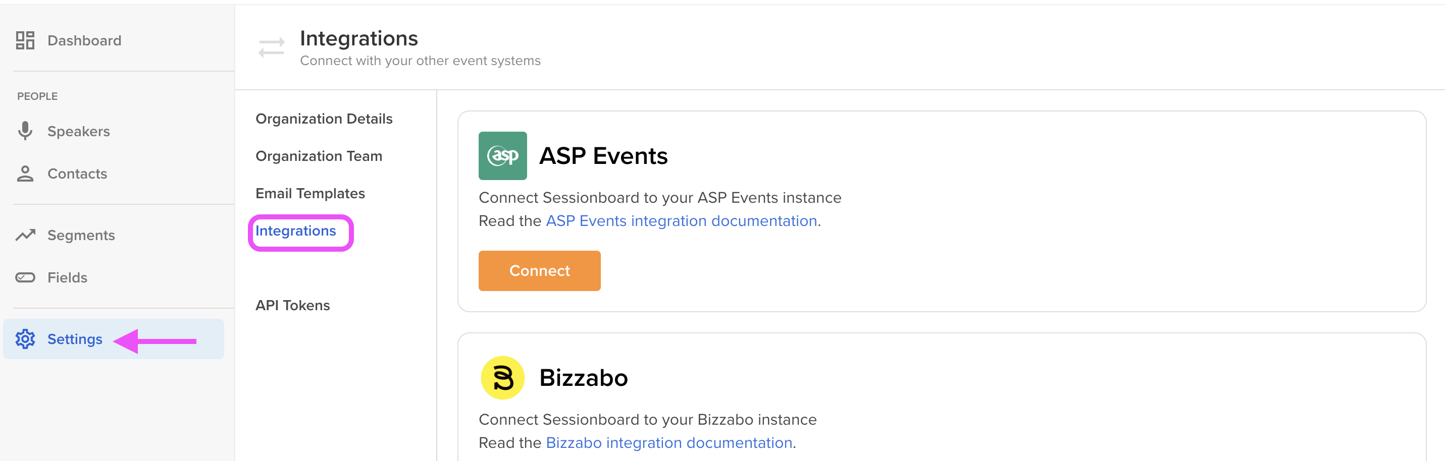Click the ASP Events green logo
The image size is (1445, 461).
coord(502,156)
